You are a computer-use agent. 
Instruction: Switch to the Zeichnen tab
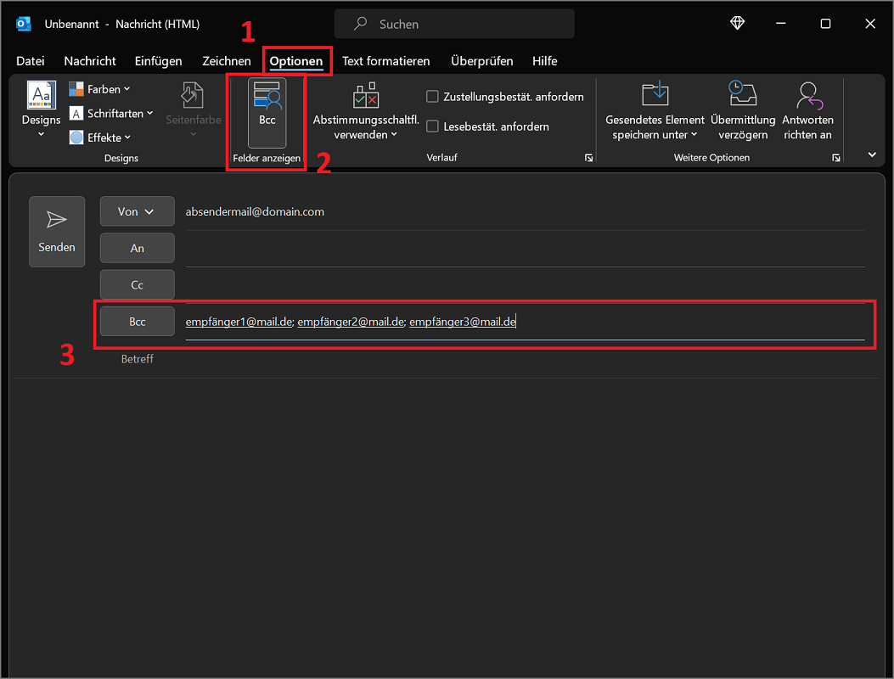click(x=227, y=61)
